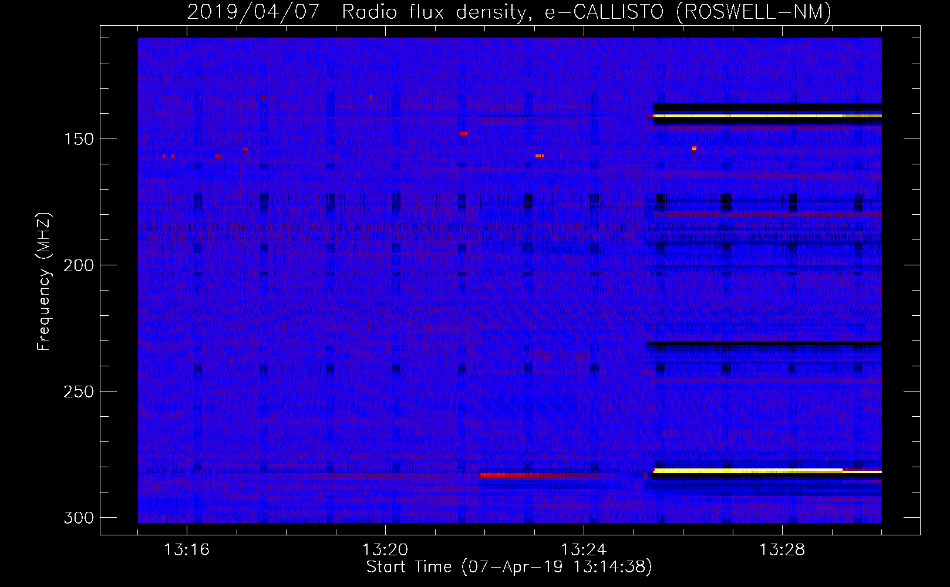Click the 13:20 time tick label
This screenshot has height=587, width=950.
click(385, 550)
